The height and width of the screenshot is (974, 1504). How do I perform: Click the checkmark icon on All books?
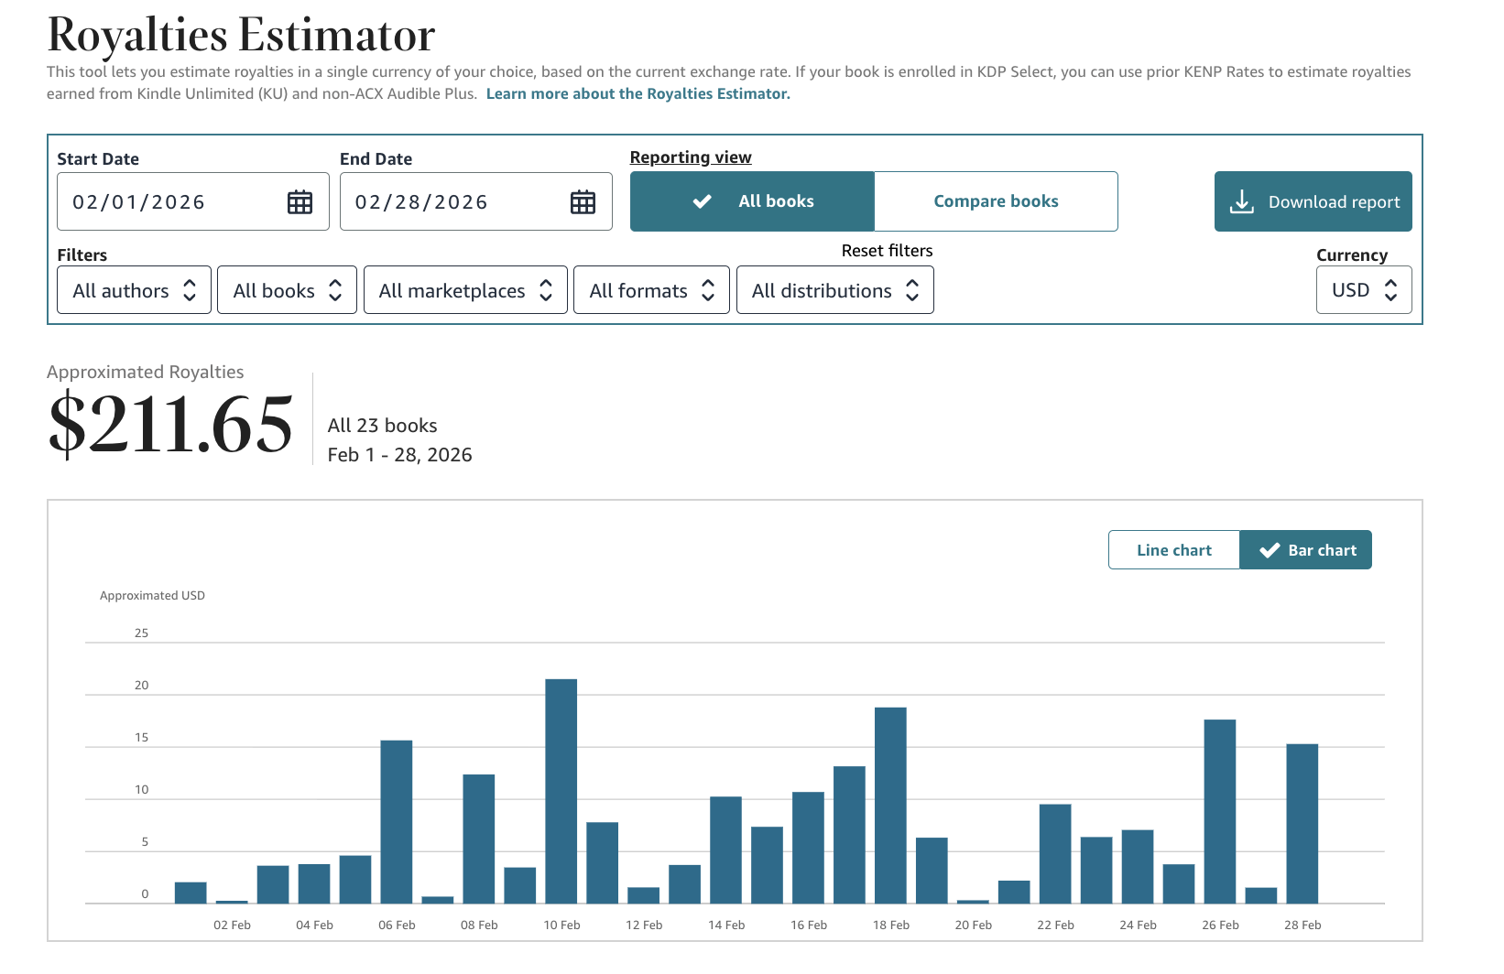point(703,201)
